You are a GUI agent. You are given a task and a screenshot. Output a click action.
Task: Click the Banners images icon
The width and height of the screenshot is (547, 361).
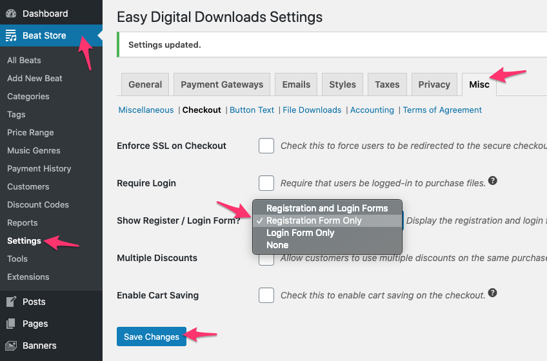(x=11, y=346)
